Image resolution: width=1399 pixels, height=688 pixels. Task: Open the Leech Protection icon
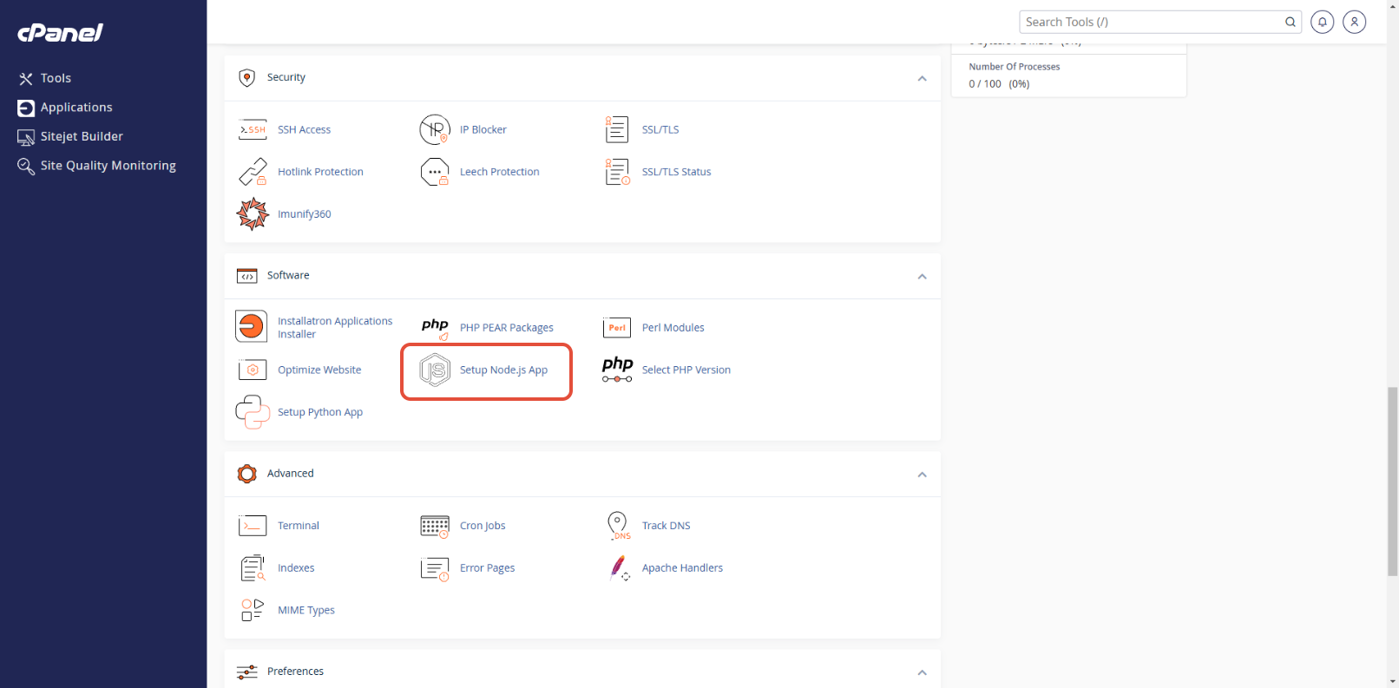(x=435, y=172)
